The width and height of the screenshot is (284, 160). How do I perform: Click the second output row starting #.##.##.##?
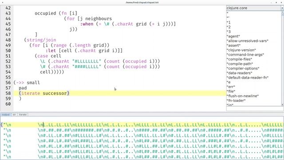[x=142, y=130]
